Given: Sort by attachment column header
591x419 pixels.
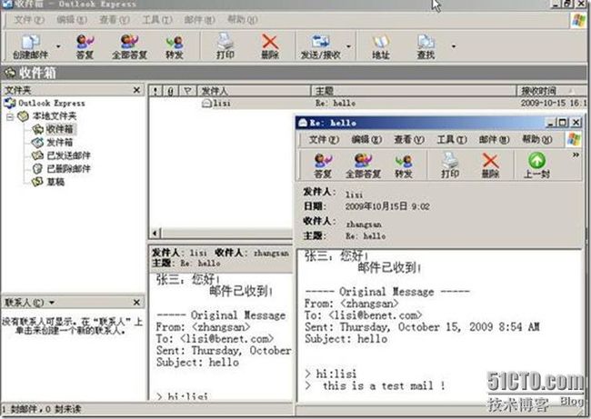Looking at the screenshot, I should click(171, 91).
